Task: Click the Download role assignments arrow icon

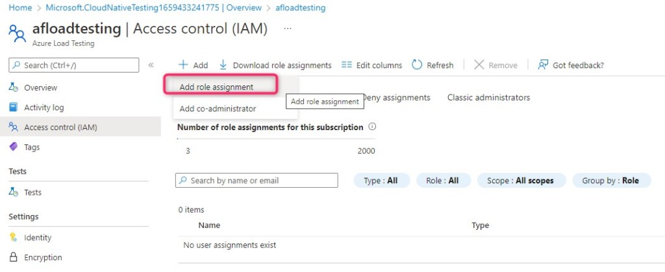Action: [x=223, y=65]
